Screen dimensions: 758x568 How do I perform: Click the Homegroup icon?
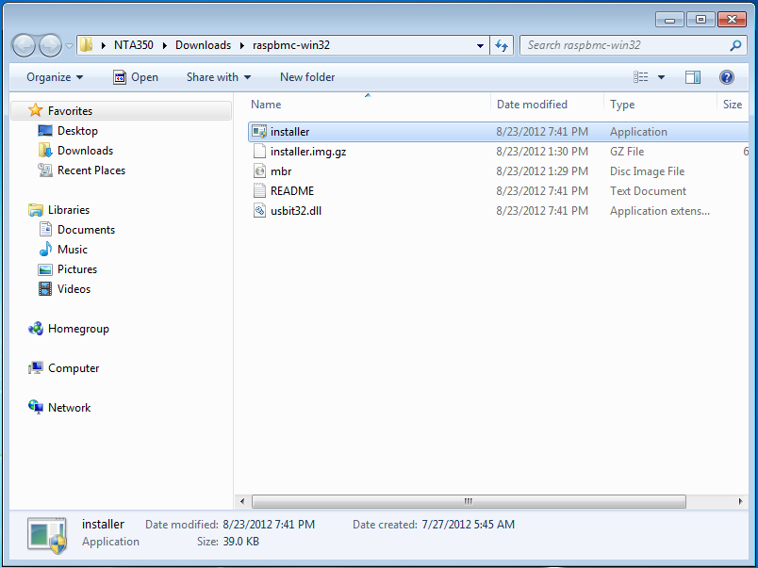click(x=35, y=329)
